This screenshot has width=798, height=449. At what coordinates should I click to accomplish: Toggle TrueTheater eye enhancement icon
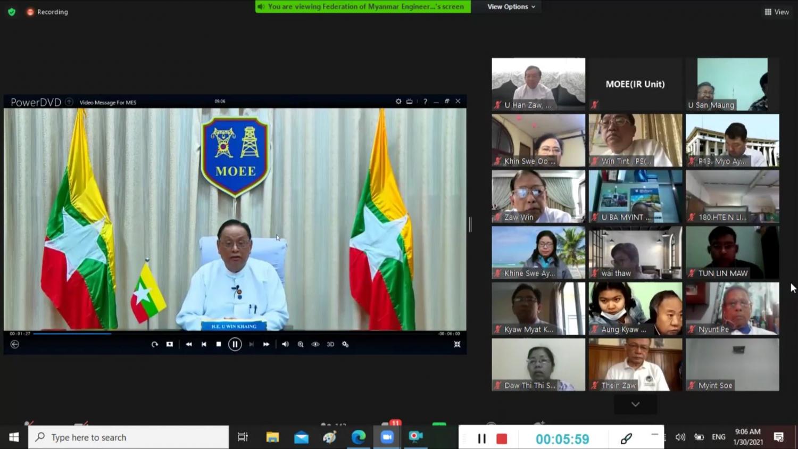(x=315, y=344)
